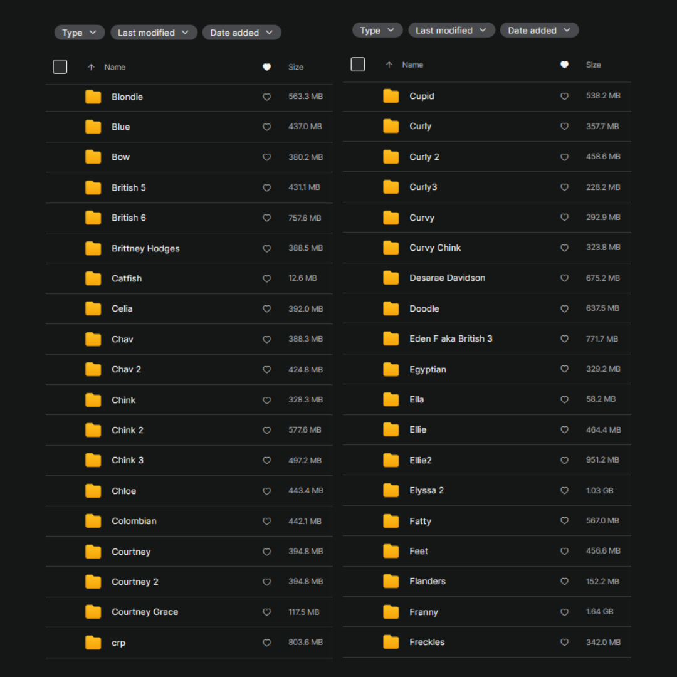677x677 pixels.
Task: Toggle favorite heart for the Feet folder
Action: click(564, 551)
